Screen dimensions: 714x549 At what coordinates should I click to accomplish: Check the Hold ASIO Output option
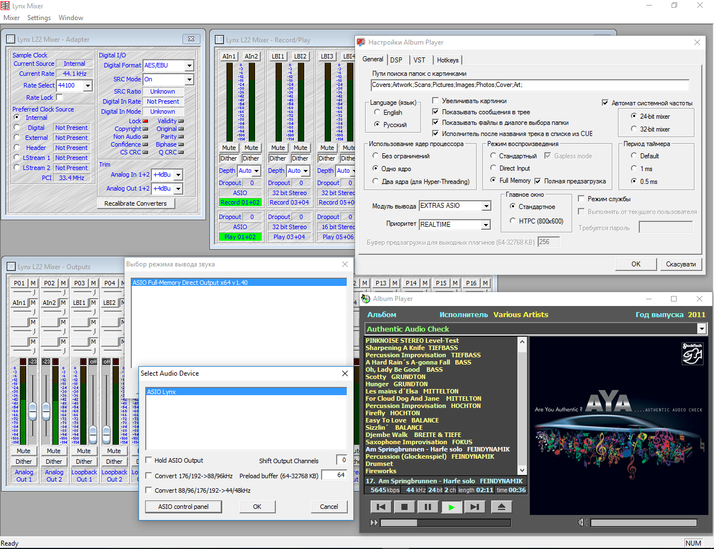pos(148,460)
